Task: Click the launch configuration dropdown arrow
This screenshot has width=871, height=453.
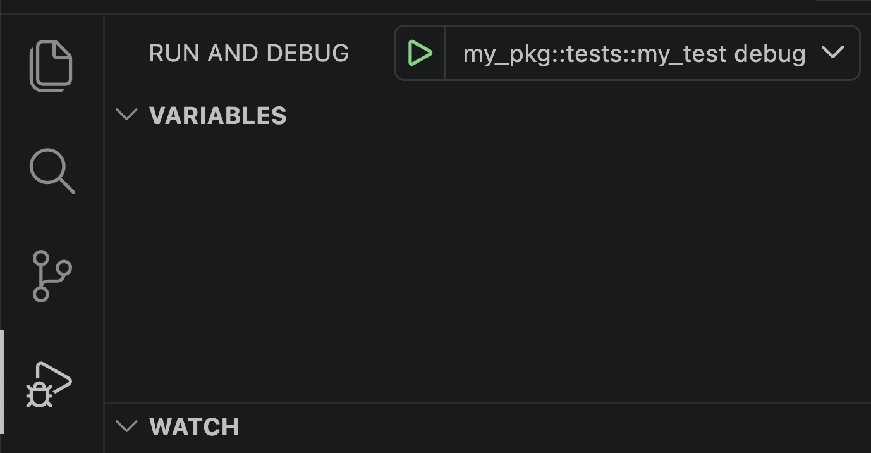Action: pos(833,53)
